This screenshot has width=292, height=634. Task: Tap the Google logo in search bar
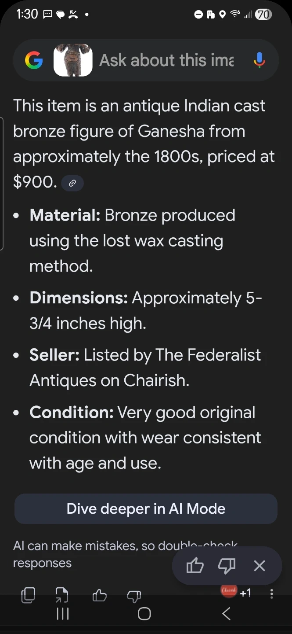coord(34,60)
